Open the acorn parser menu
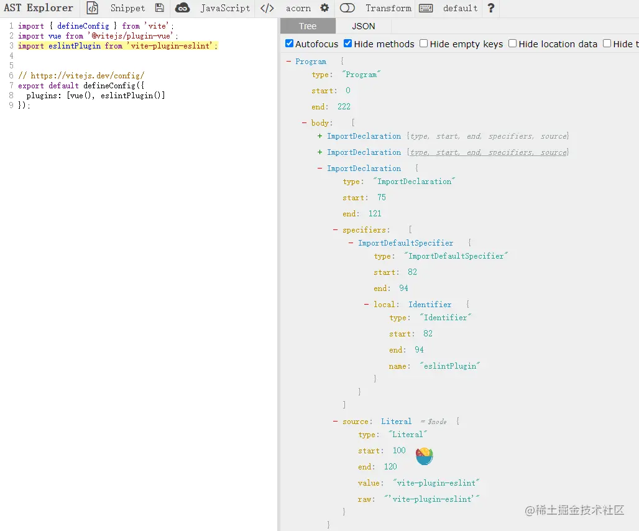Viewport: 639px width, 531px height. coord(298,8)
